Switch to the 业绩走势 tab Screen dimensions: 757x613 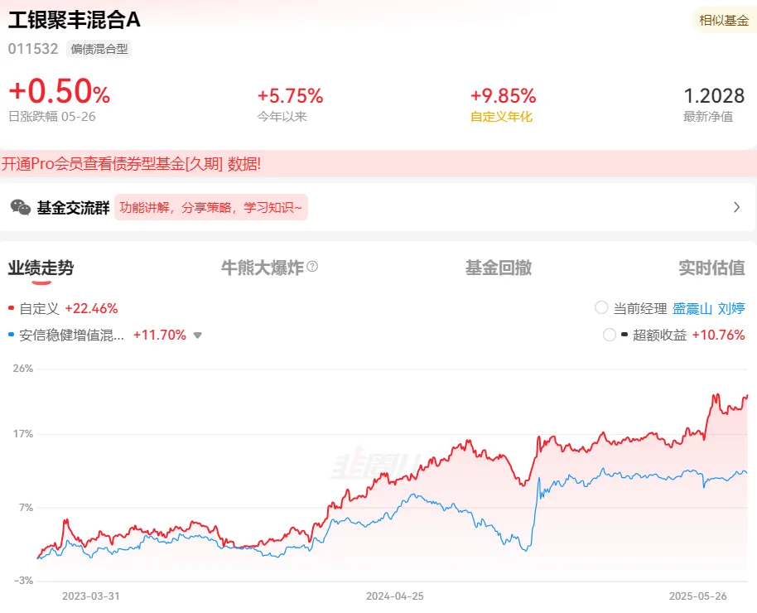41,268
